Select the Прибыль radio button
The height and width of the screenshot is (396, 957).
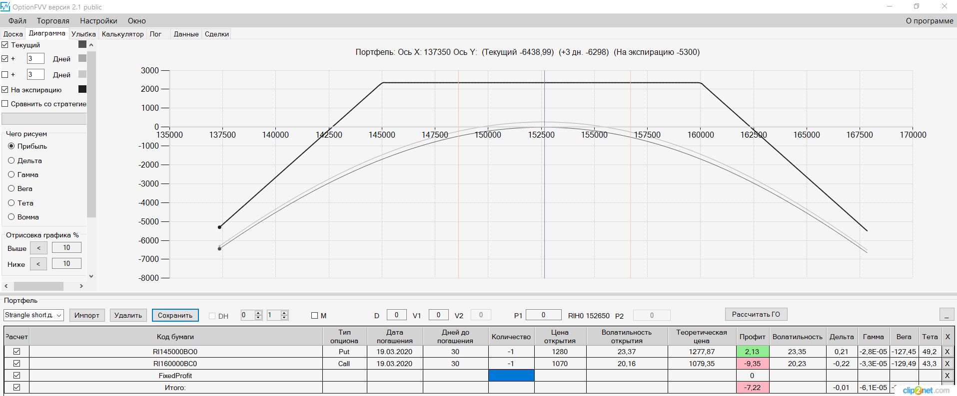coord(11,146)
